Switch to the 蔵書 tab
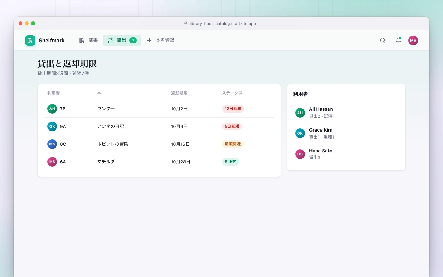 click(88, 41)
